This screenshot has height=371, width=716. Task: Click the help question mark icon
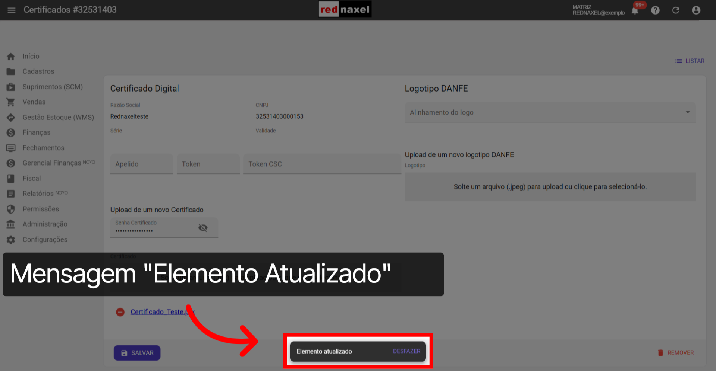655,10
